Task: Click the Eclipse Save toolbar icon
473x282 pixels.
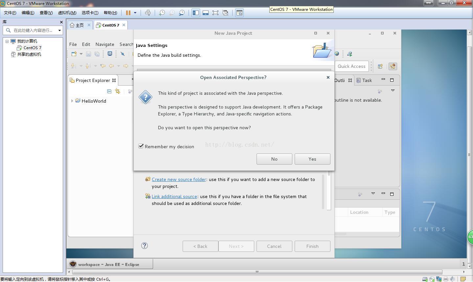Action: (x=88, y=54)
